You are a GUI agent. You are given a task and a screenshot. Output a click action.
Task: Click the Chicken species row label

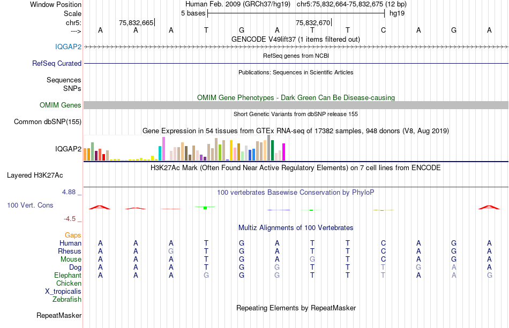click(x=69, y=283)
